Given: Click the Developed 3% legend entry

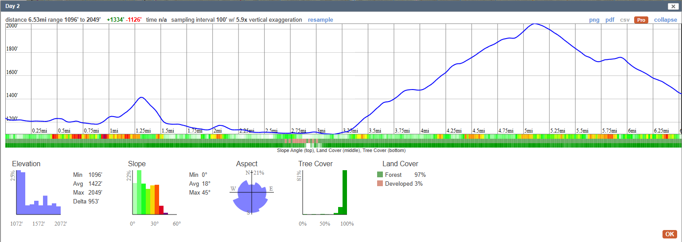Looking at the screenshot, I should point(400,183).
